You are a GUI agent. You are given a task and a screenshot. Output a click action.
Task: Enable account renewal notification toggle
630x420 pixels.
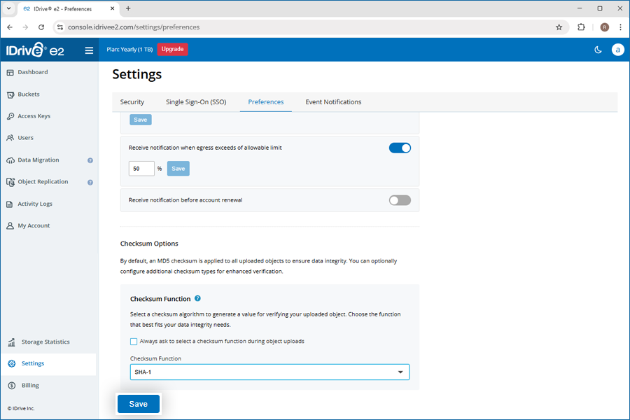[400, 200]
